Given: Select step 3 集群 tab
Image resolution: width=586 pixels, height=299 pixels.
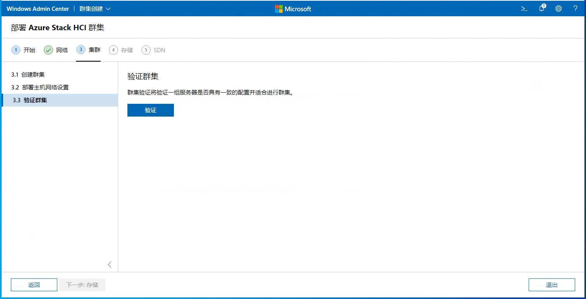Looking at the screenshot, I should click(88, 50).
